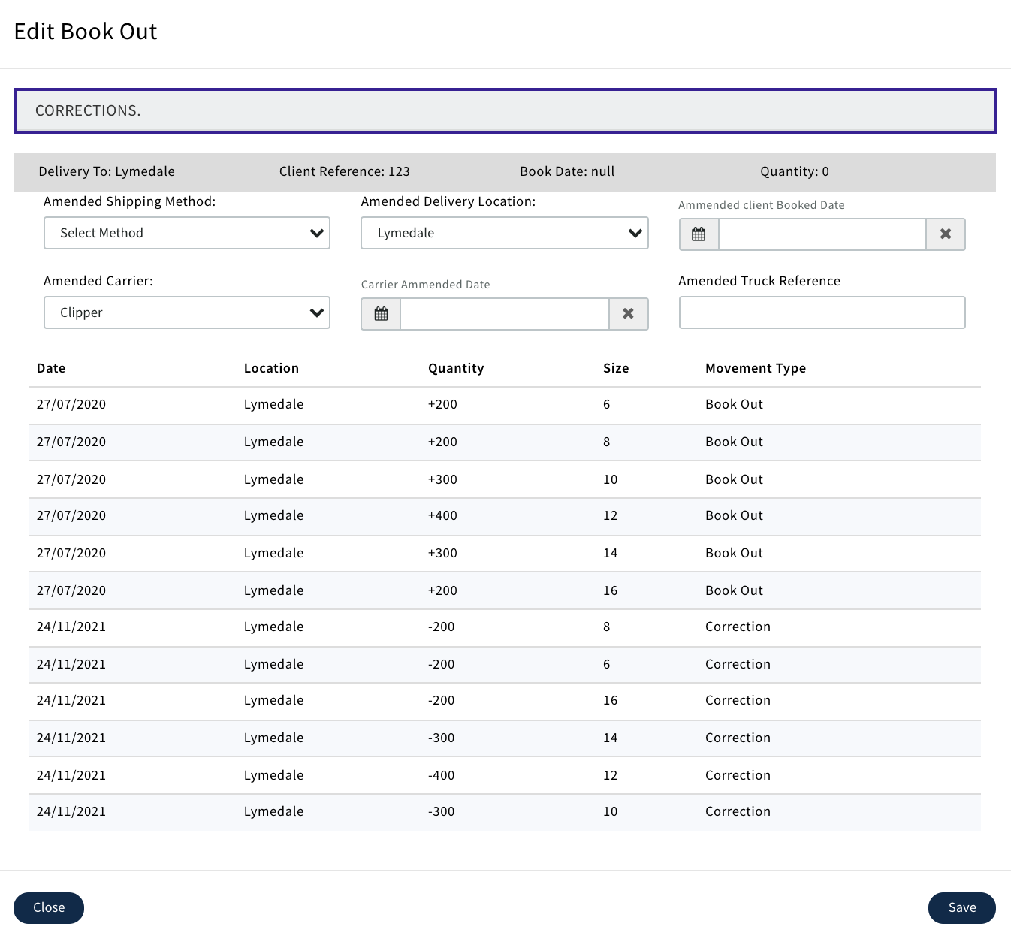1011x939 pixels.
Task: Clear the Carrier Ammended Date field
Action: pos(628,314)
